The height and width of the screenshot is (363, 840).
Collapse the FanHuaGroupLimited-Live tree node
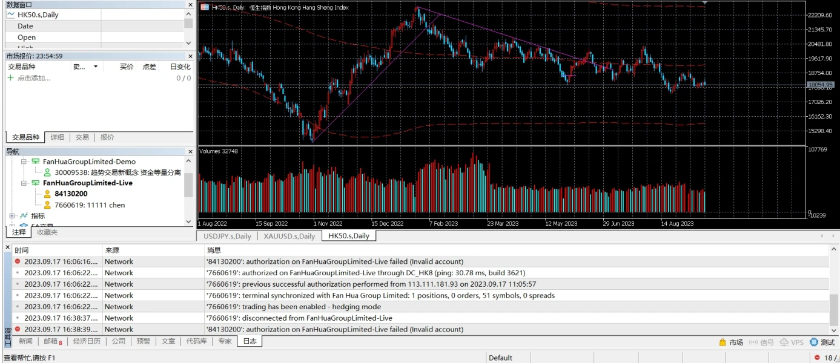click(x=24, y=183)
